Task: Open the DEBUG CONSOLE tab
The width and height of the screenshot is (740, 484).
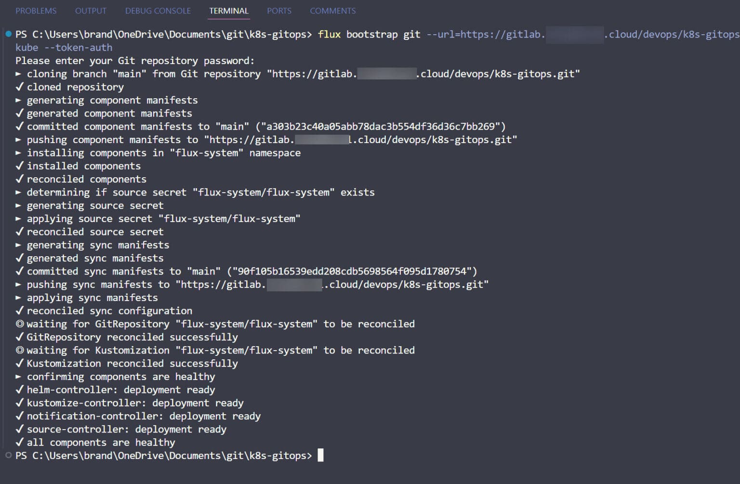Action: click(x=158, y=10)
